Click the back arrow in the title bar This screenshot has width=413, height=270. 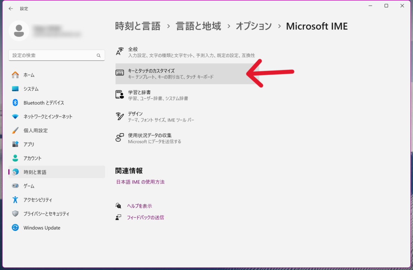tap(11, 8)
